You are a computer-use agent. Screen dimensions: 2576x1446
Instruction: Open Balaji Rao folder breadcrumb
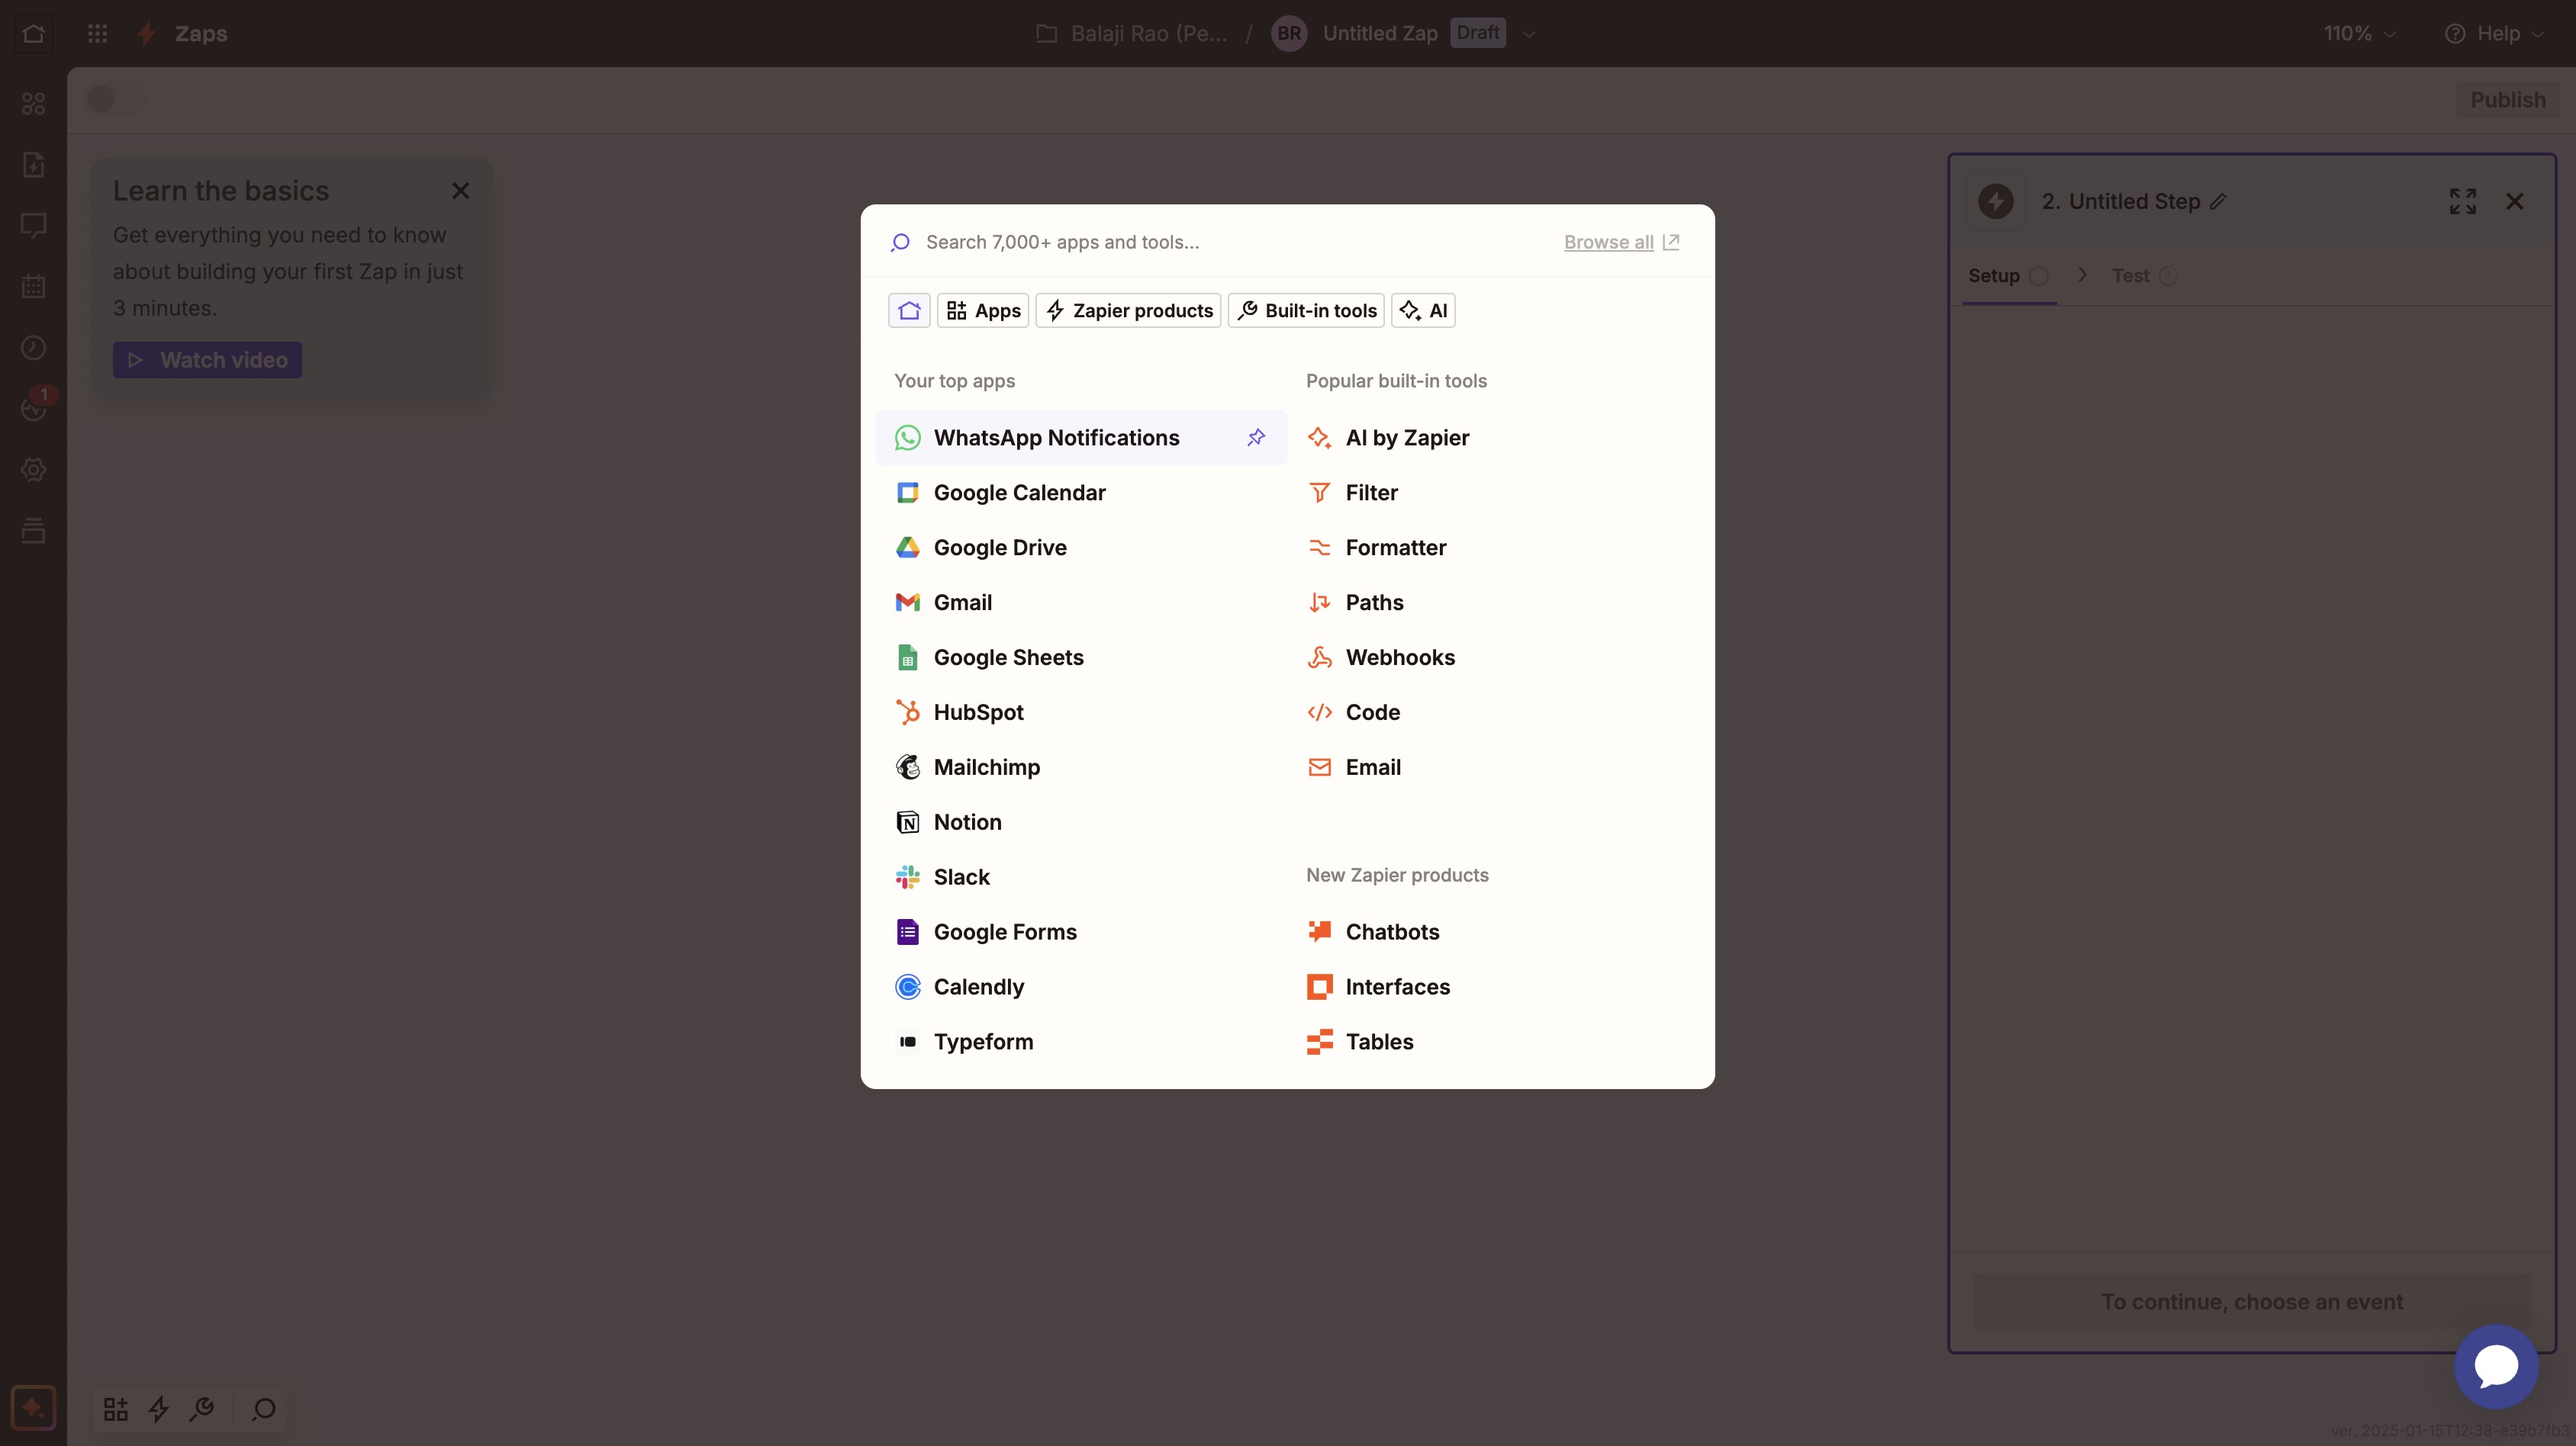[1131, 34]
